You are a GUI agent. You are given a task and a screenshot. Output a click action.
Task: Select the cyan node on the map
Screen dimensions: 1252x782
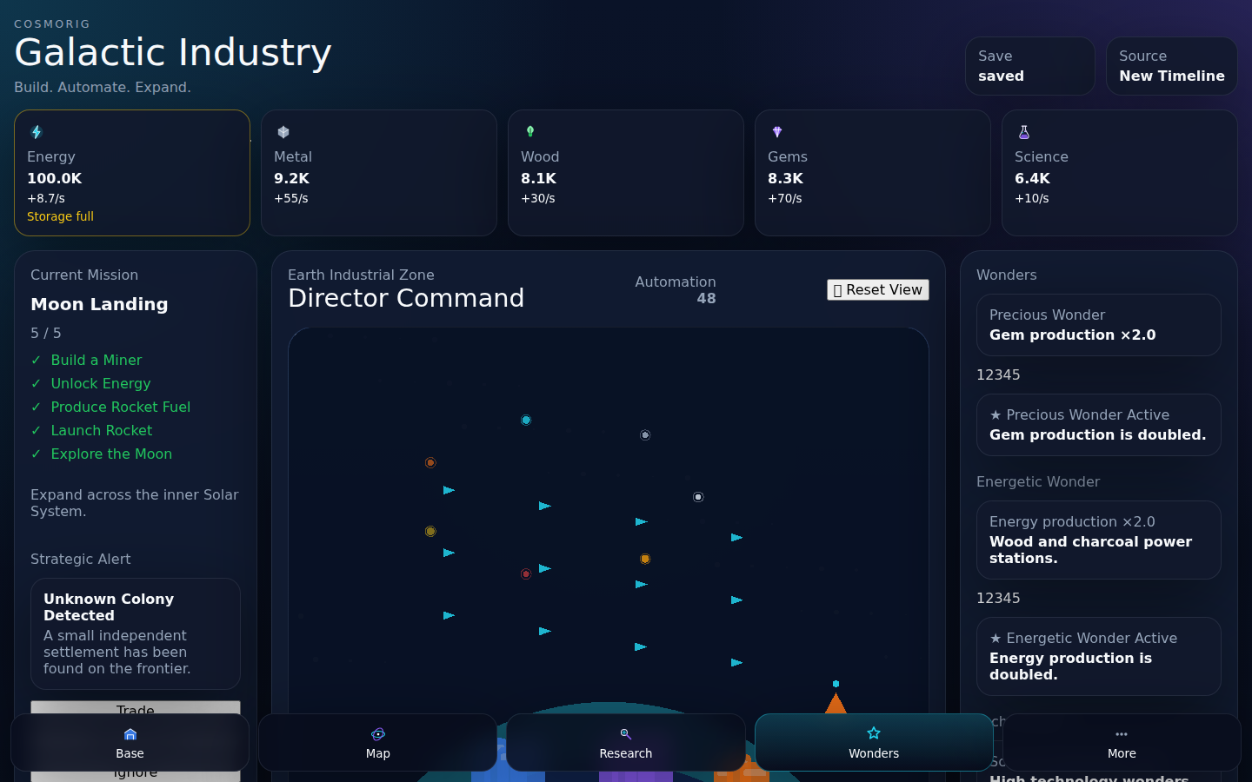(526, 421)
